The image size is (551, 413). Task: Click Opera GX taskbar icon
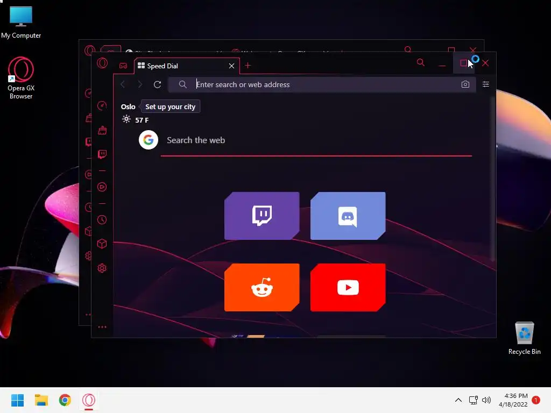tap(89, 400)
